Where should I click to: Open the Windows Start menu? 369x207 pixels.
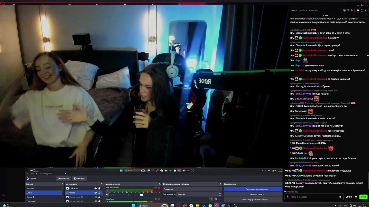pos(133,206)
